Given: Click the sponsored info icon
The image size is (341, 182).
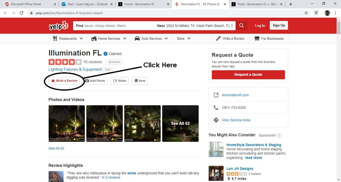Looking at the screenshot, I should pyautogui.click(x=279, y=135).
